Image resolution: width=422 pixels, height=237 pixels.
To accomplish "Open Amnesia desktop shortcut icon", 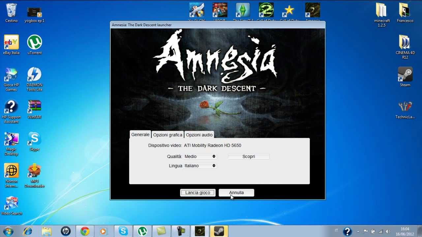I will click(313, 12).
